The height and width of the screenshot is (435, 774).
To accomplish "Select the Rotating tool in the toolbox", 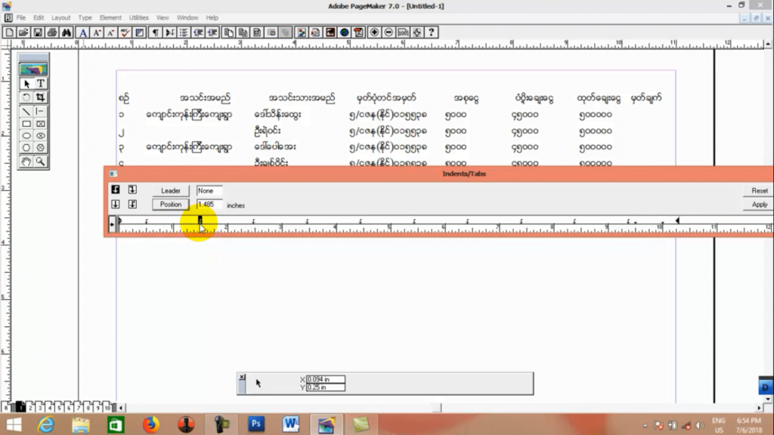I will [26, 97].
